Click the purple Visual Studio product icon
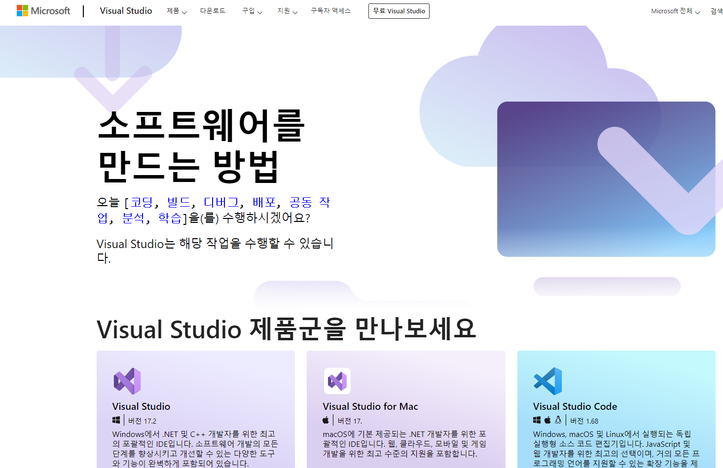This screenshot has width=723, height=468. (x=127, y=381)
